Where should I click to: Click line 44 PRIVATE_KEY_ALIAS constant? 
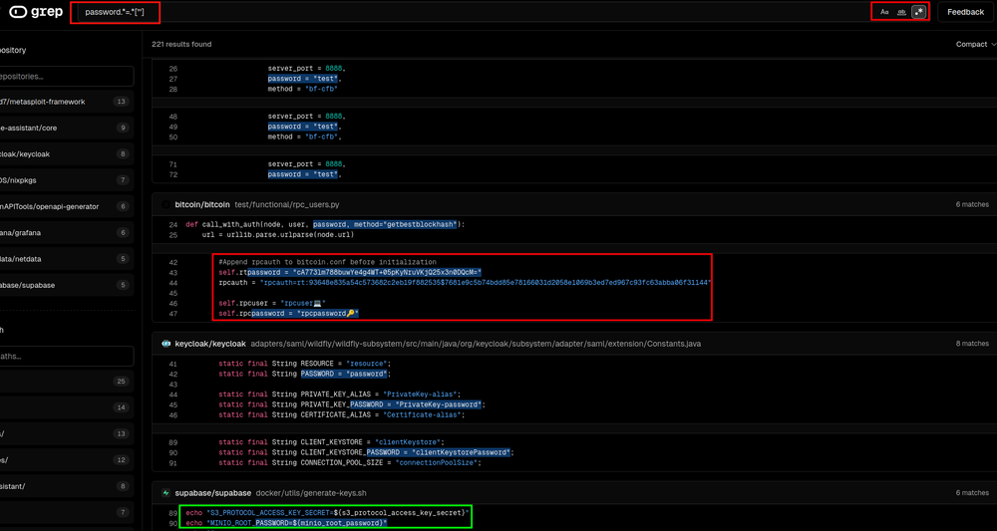(340, 394)
